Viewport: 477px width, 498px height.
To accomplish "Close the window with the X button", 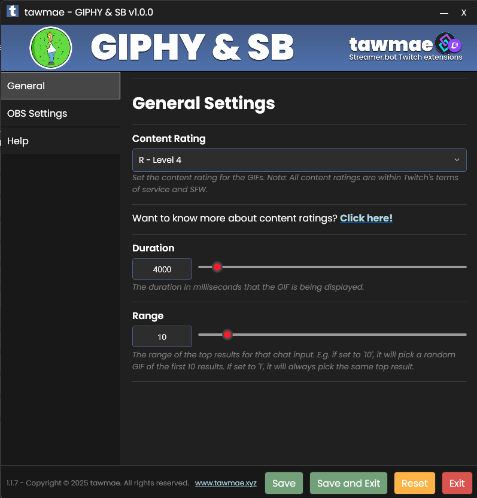I will point(464,13).
